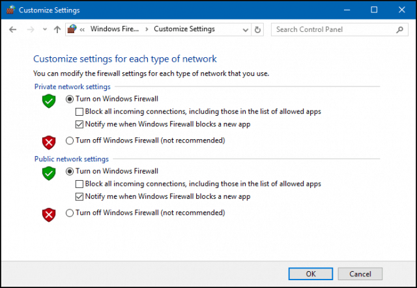Image resolution: width=417 pixels, height=288 pixels.
Task: Discard changes with Cancel button
Action: click(360, 274)
